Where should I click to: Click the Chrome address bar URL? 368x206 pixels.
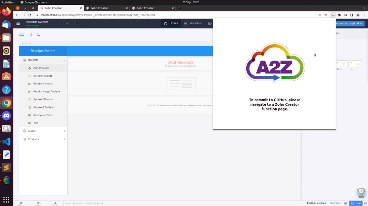tap(98, 15)
